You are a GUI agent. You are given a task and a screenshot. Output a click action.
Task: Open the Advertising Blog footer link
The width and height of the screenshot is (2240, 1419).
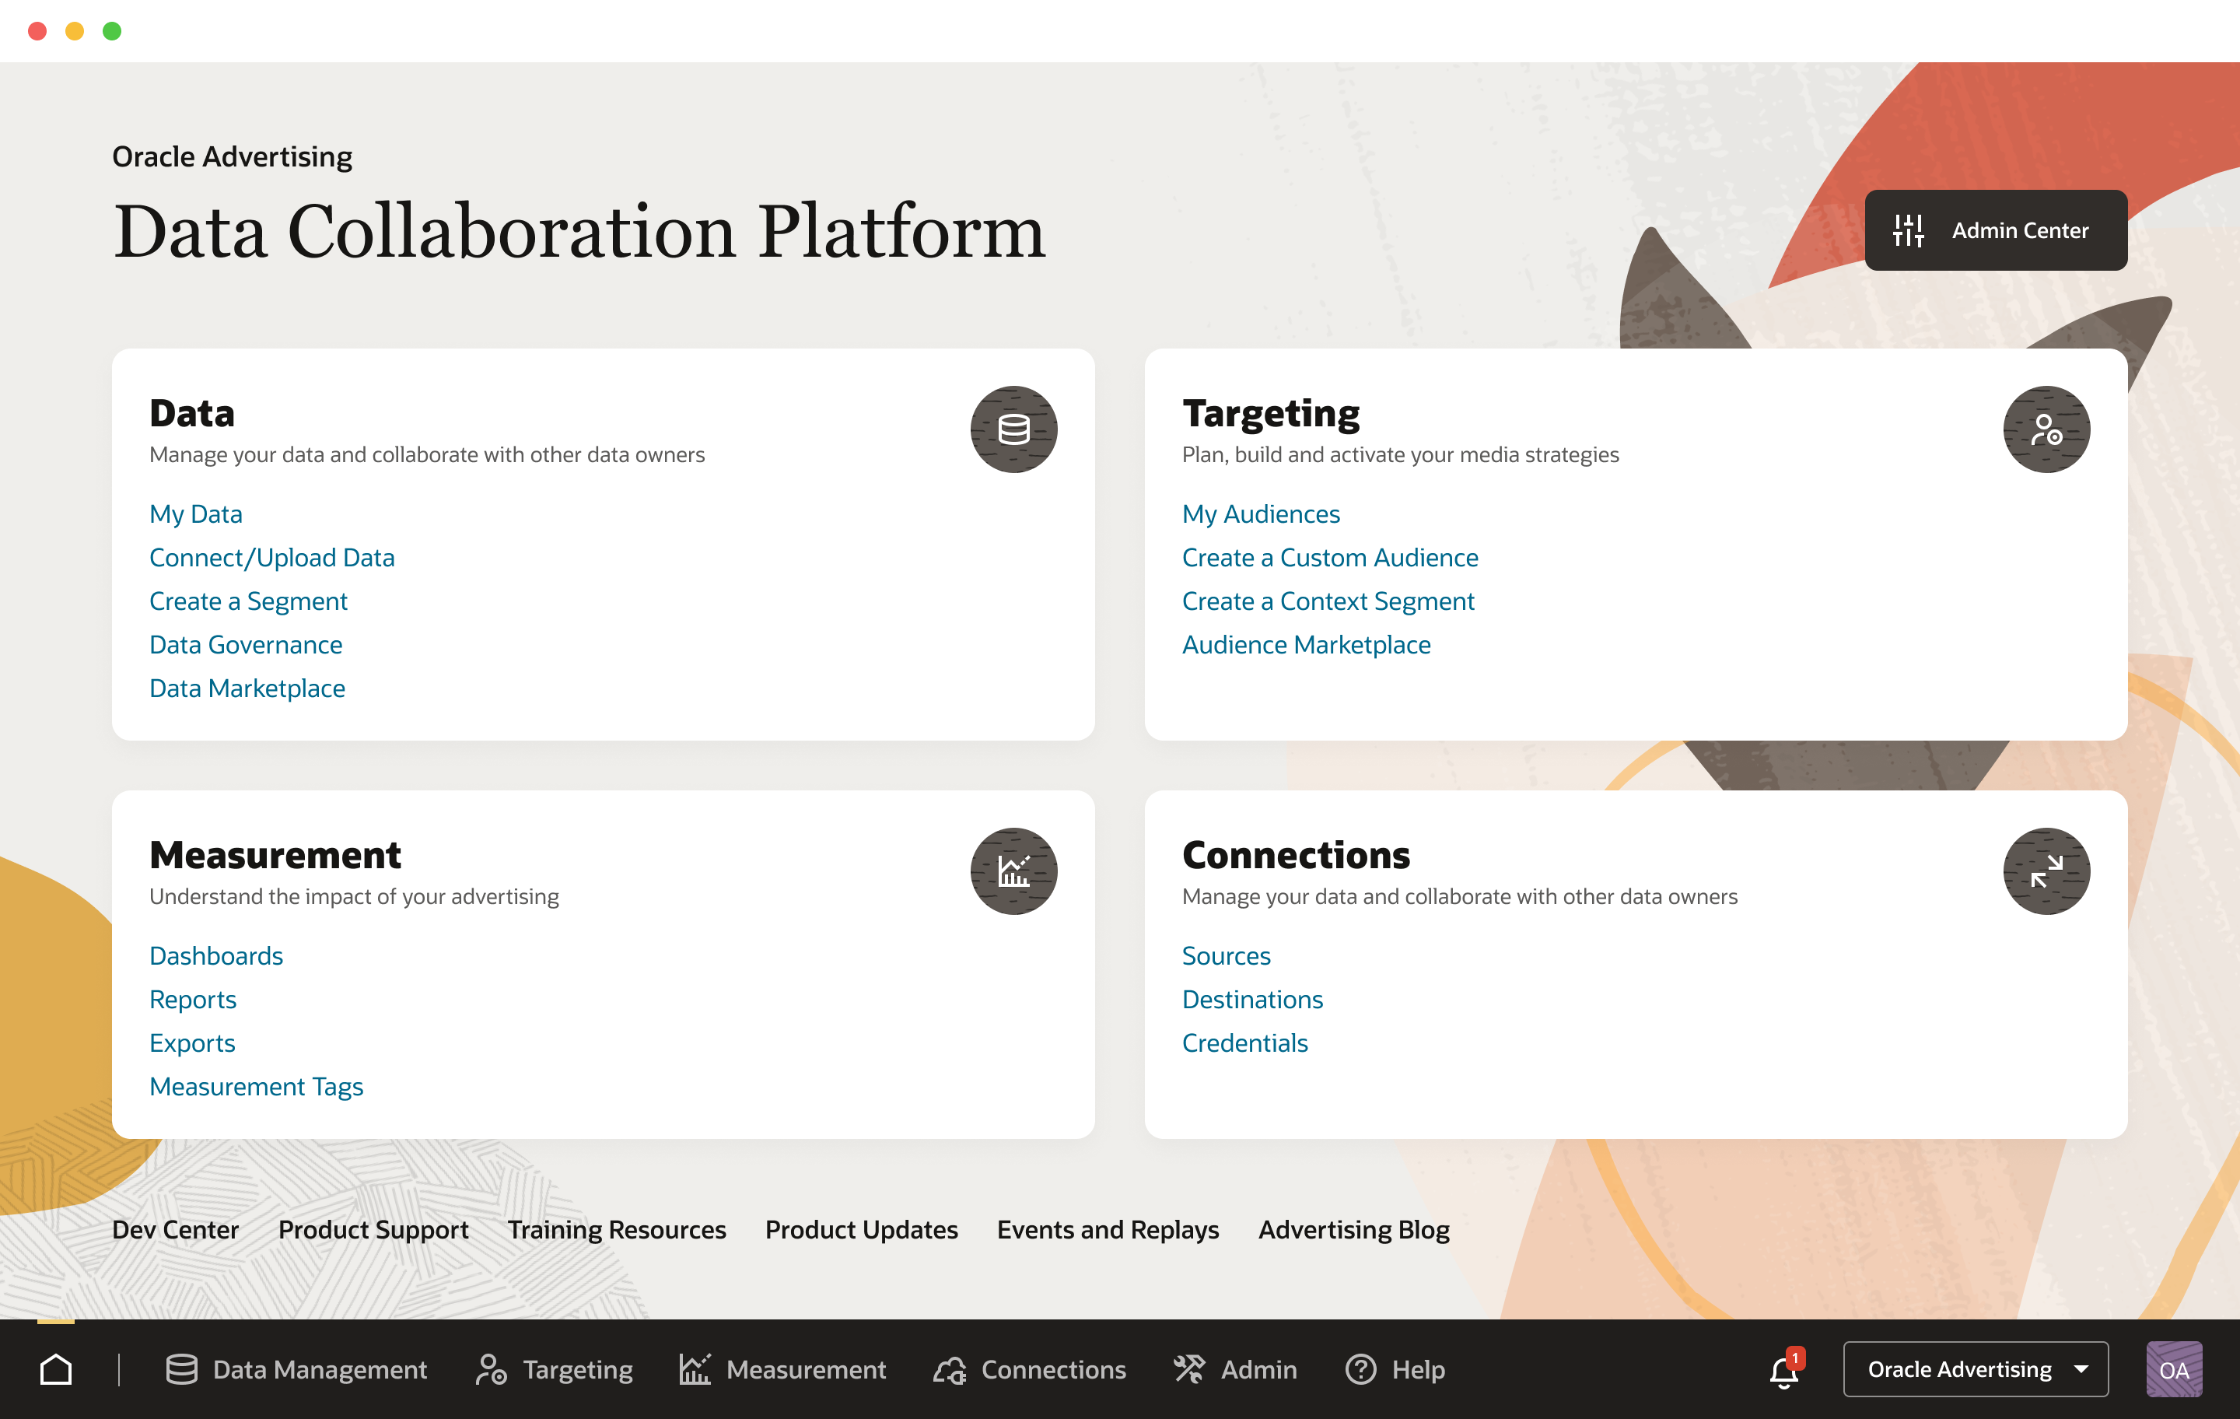click(1353, 1229)
